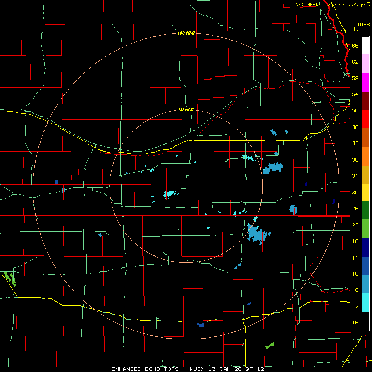The width and height of the screenshot is (372, 372).
Task: Click the 10 legend label
Action: (x=355, y=274)
